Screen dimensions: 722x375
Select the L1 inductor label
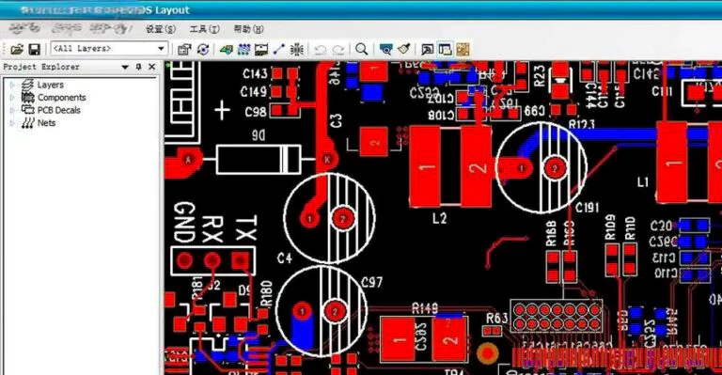coord(643,182)
